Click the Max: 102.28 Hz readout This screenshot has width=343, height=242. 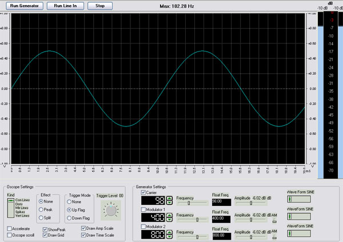[177, 6]
